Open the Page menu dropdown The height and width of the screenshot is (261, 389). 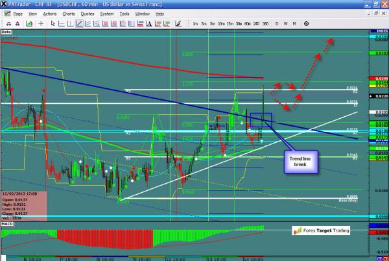18,13
